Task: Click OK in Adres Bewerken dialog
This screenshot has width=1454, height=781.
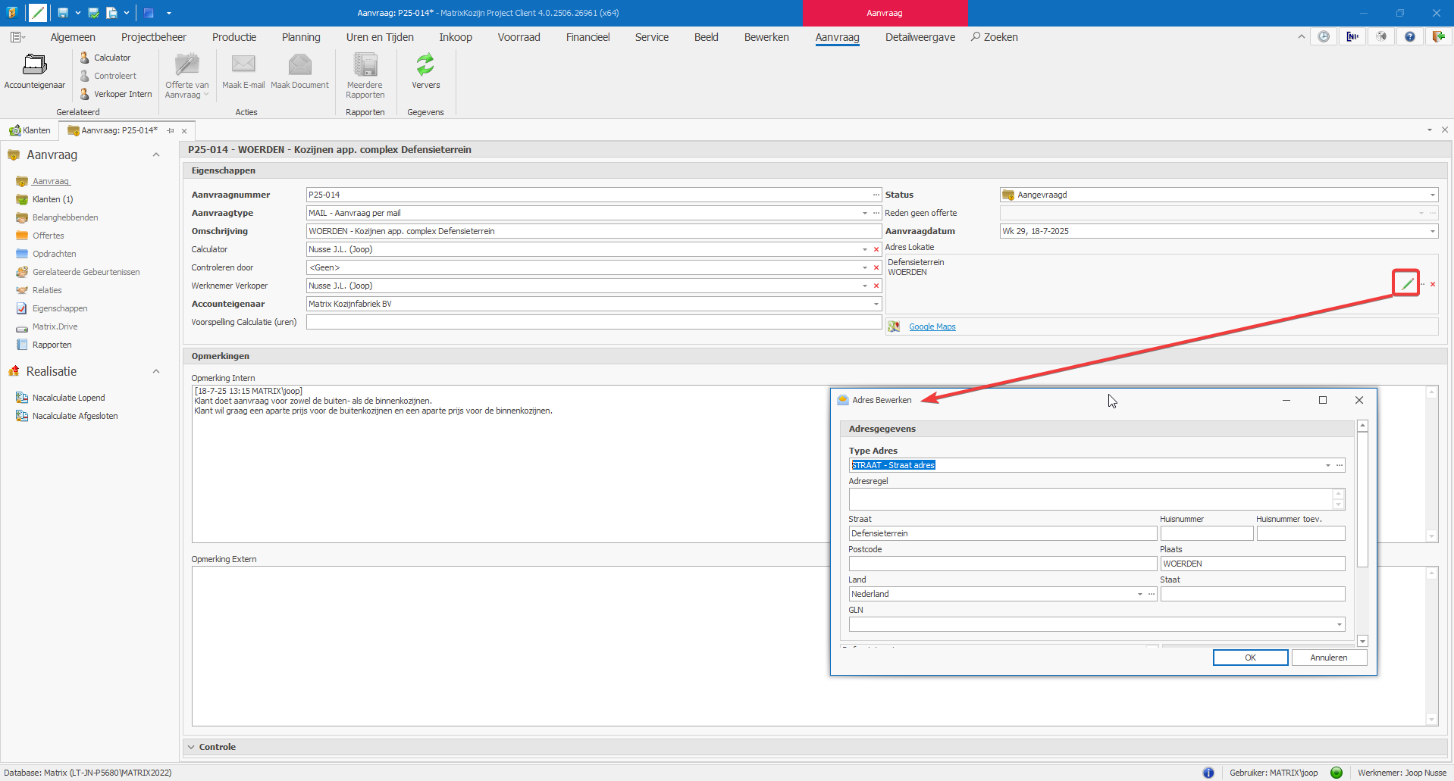Action: tap(1250, 658)
